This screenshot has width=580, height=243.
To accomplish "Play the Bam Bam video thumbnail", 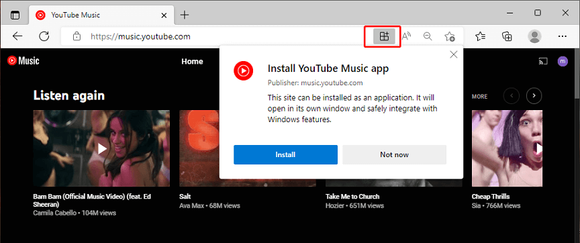I will click(101, 148).
